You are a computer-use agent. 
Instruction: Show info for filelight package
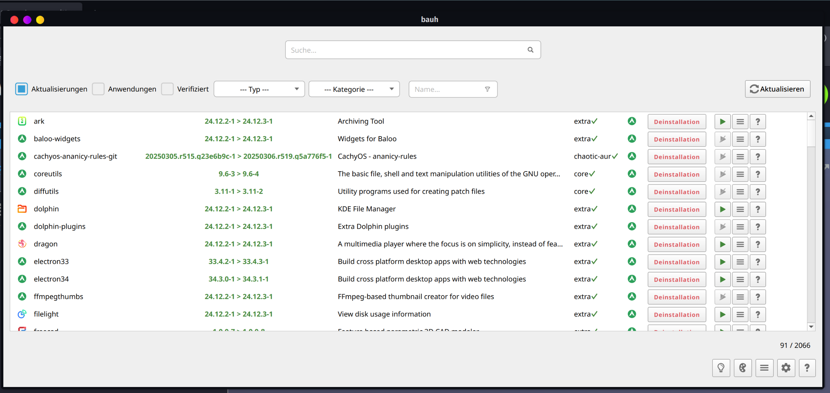pyautogui.click(x=758, y=315)
